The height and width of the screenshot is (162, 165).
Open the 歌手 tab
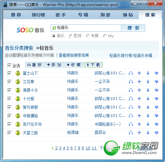[x=61, y=15]
